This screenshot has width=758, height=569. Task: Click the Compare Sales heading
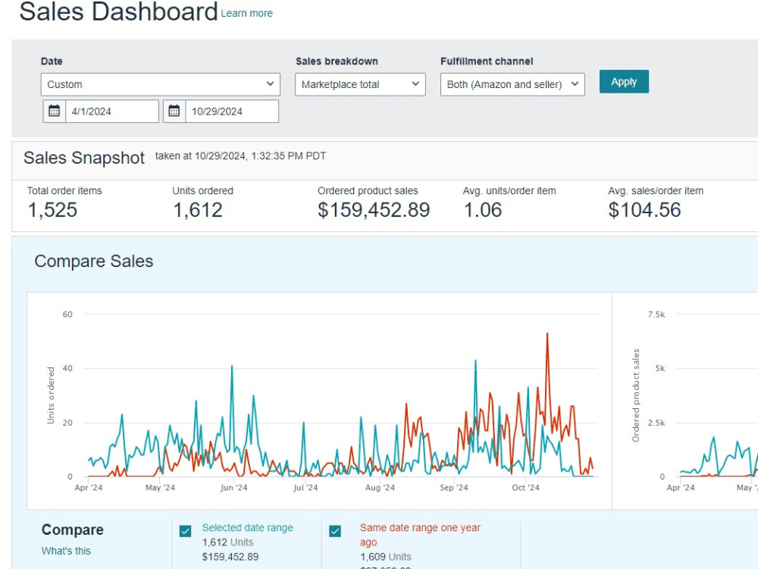coord(94,261)
